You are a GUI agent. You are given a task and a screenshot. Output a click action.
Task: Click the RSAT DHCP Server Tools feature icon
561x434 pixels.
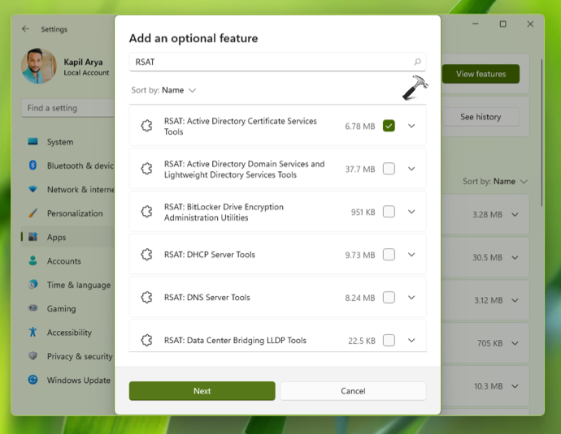[x=146, y=255]
